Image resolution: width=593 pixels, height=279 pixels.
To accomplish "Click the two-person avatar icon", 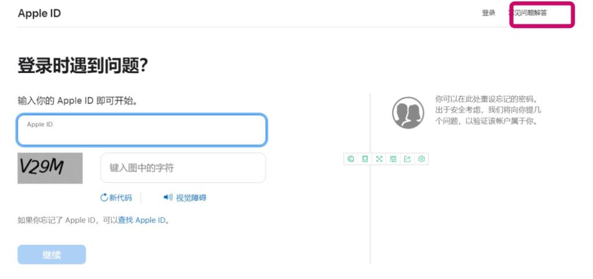I will pos(408,113).
